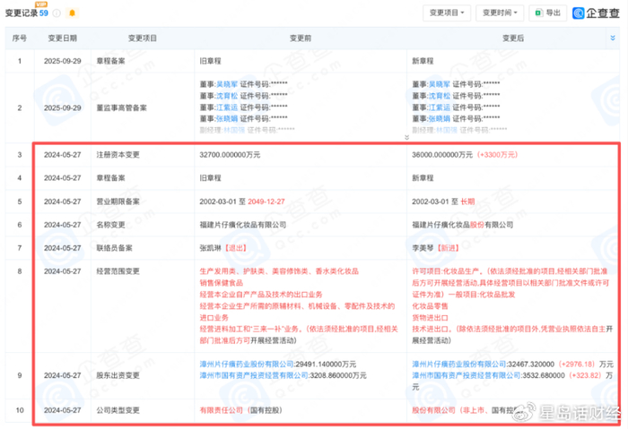Open 江紫运 link in the 变更前 column

[227, 107]
